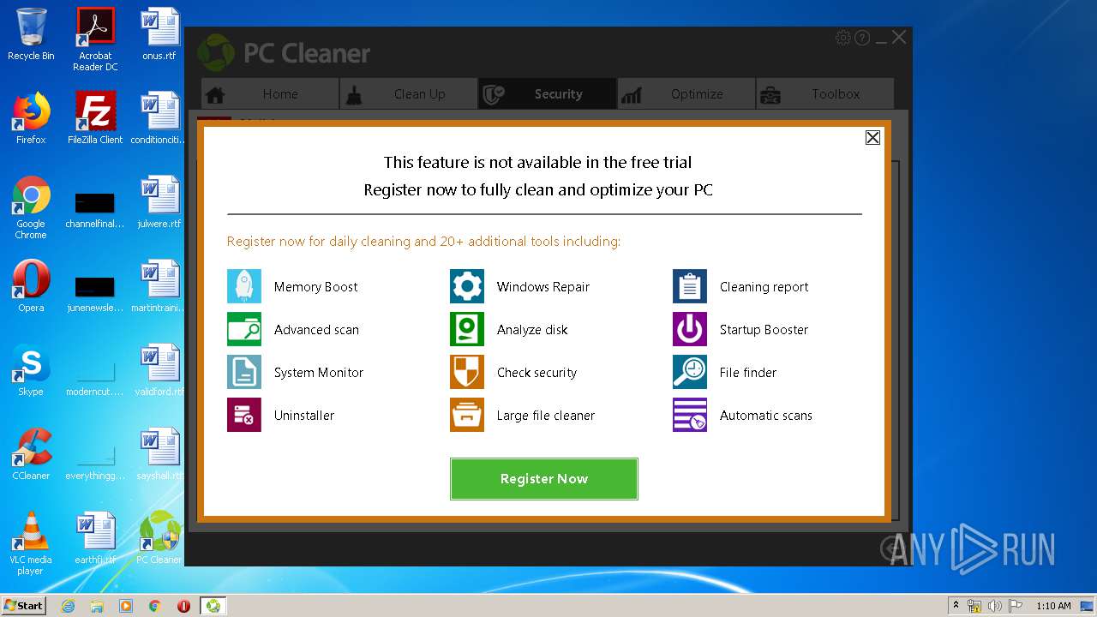
Task: Click the Uninstaller icon
Action: 244,415
